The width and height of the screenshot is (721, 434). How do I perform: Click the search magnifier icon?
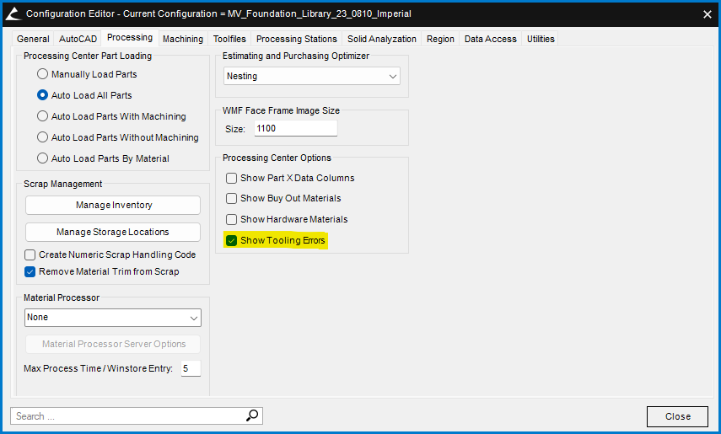[252, 415]
